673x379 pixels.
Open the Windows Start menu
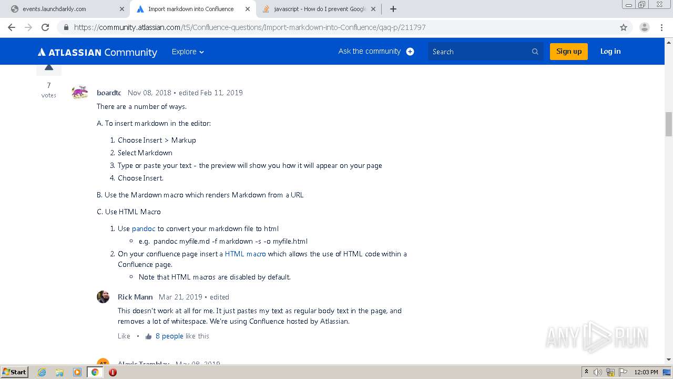pyautogui.click(x=14, y=372)
